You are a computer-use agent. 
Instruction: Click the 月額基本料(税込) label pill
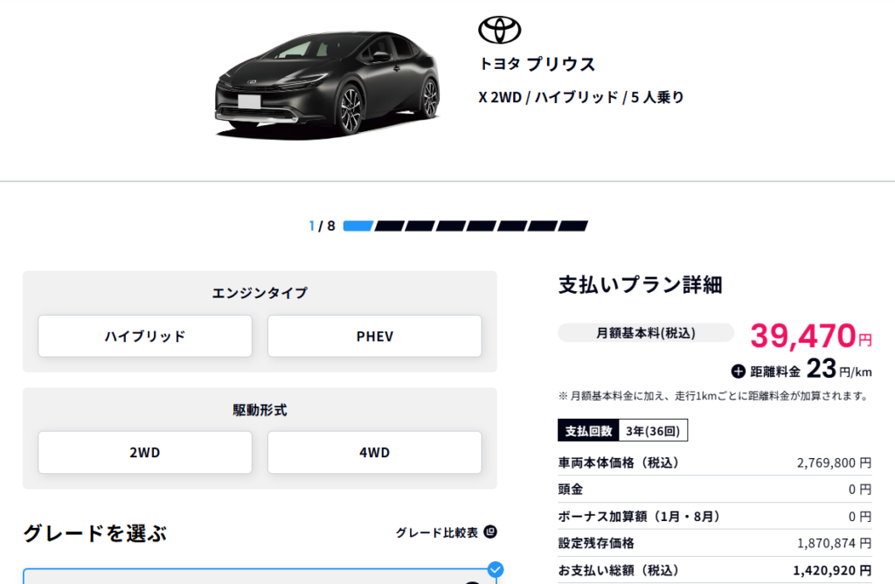[646, 332]
